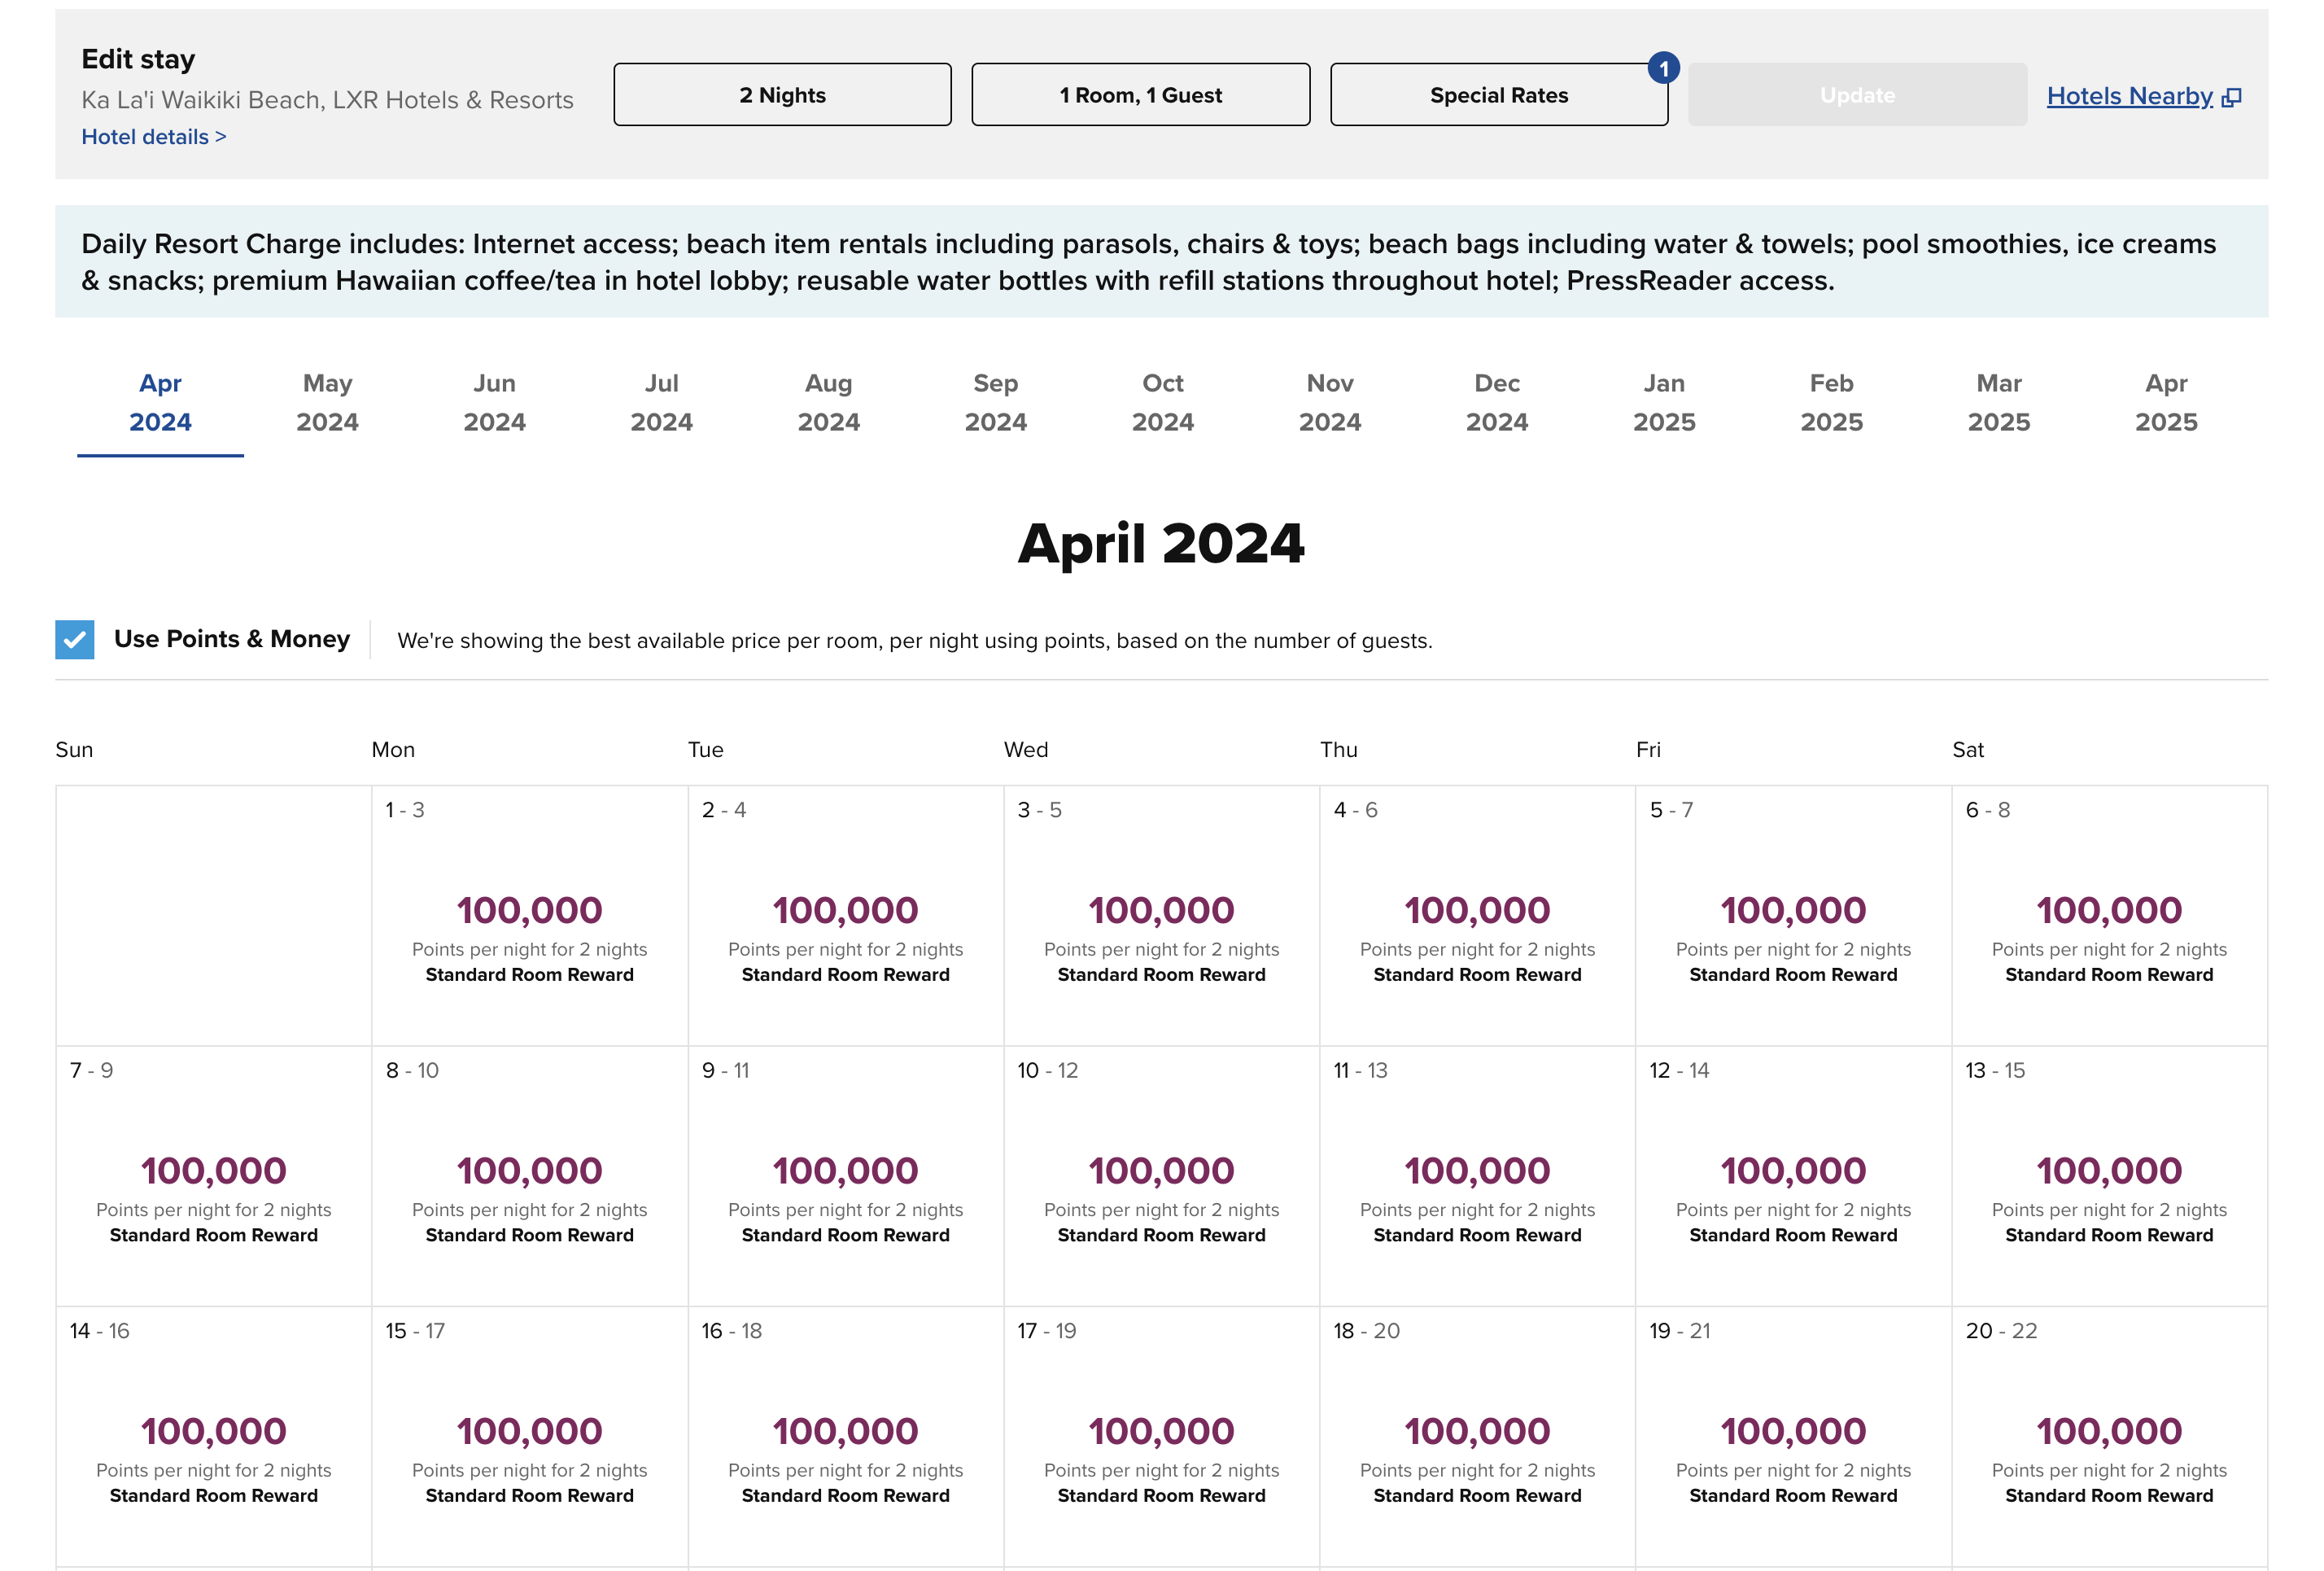Select the 1 - 3 stay date cell
This screenshot has height=1571, width=2324.
pyautogui.click(x=530, y=916)
